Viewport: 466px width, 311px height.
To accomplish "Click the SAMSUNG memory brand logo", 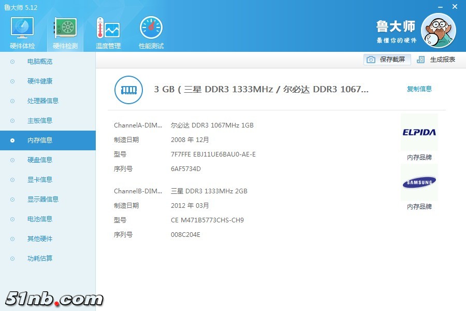I will click(419, 182).
